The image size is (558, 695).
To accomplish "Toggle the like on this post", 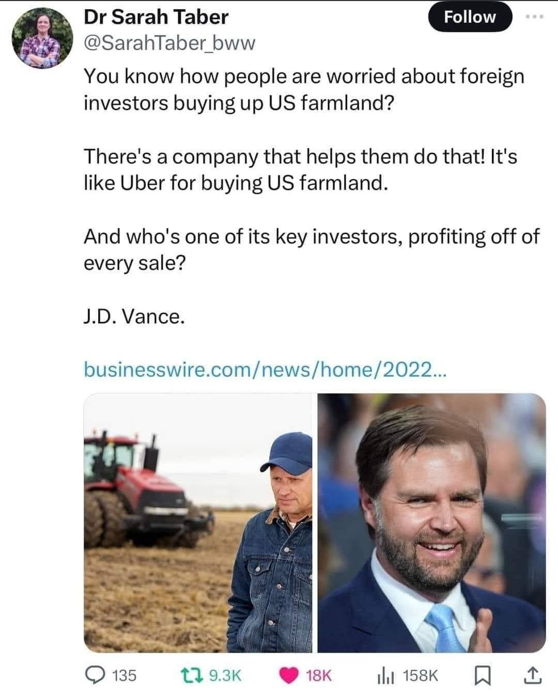I will 288,674.
